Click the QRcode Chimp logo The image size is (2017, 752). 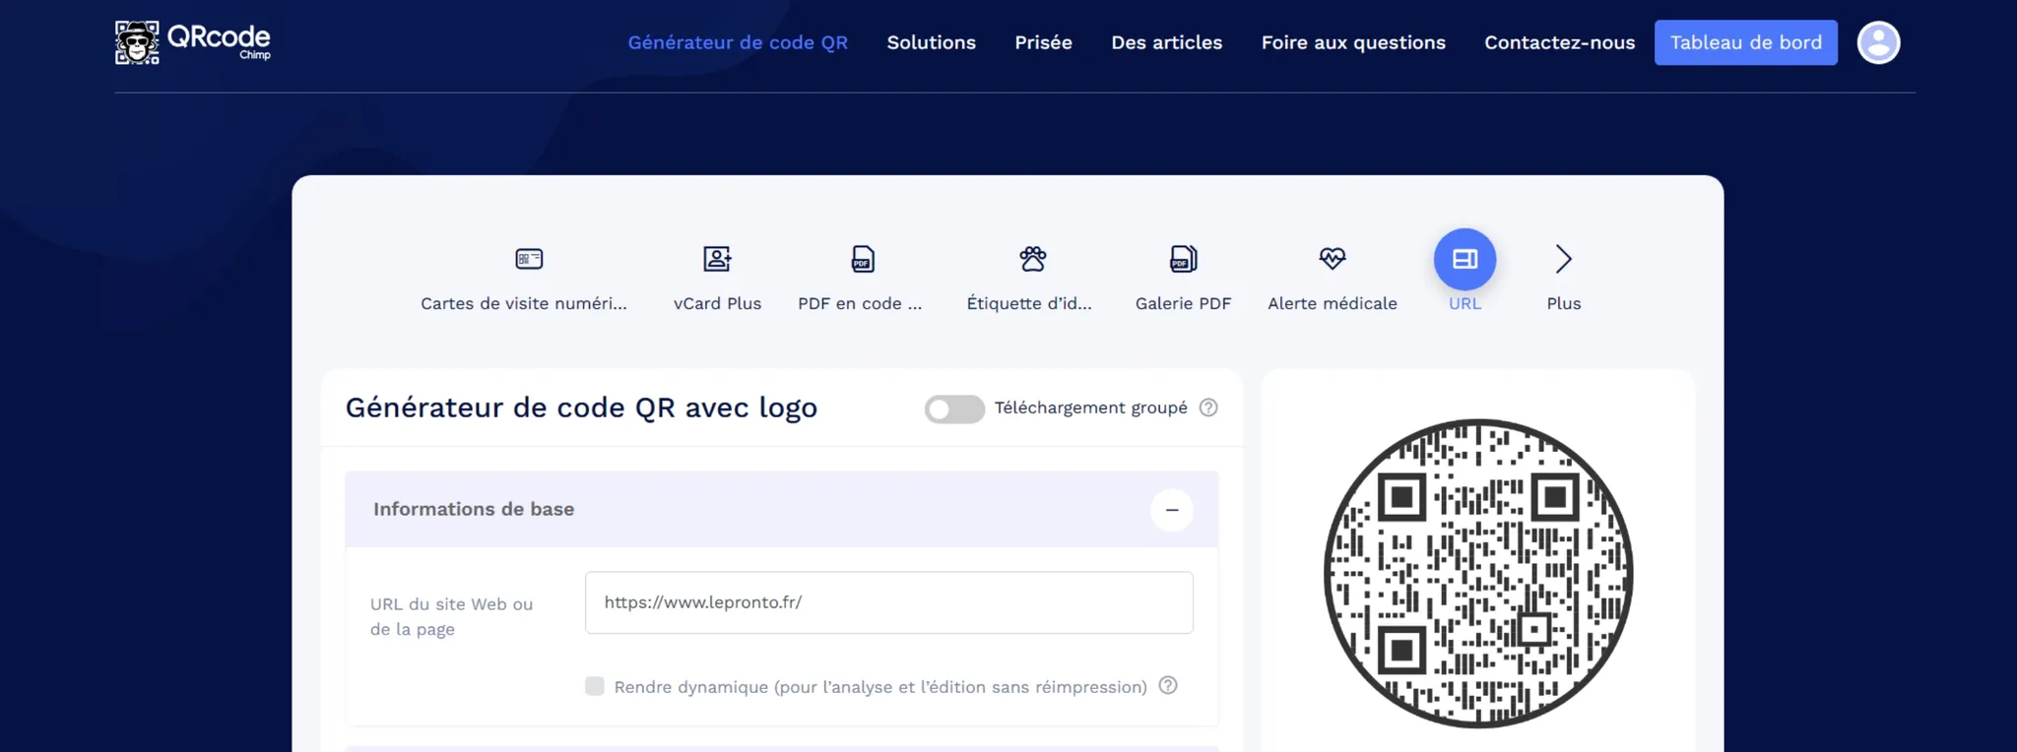193,42
